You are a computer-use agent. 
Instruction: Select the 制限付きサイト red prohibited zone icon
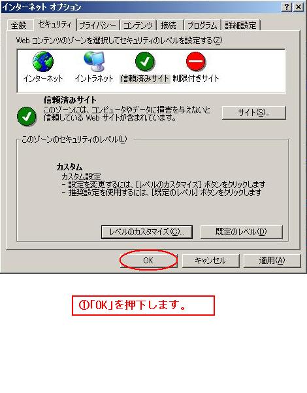point(196,62)
